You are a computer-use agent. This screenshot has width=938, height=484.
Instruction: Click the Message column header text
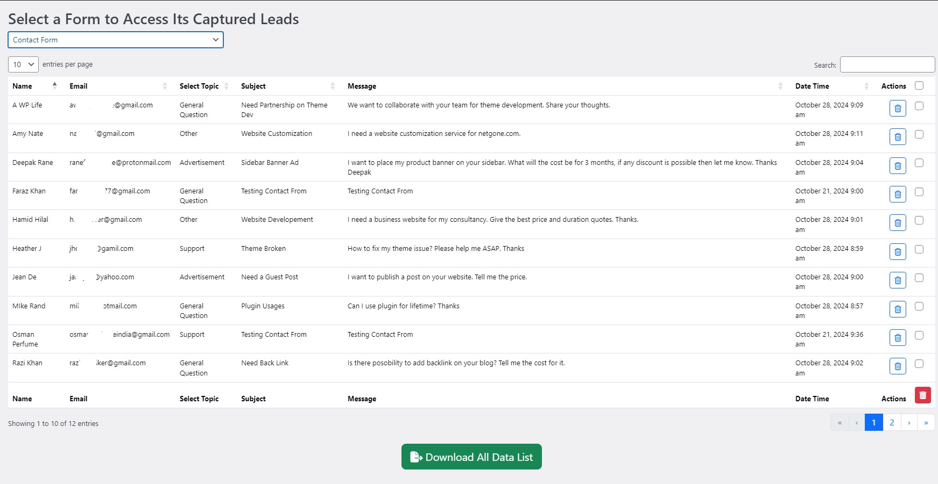362,86
